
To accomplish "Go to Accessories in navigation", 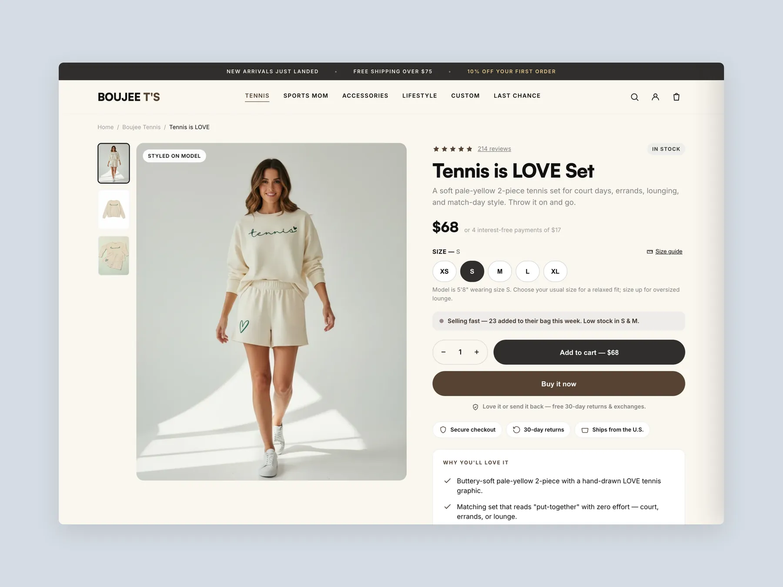I will click(x=365, y=96).
